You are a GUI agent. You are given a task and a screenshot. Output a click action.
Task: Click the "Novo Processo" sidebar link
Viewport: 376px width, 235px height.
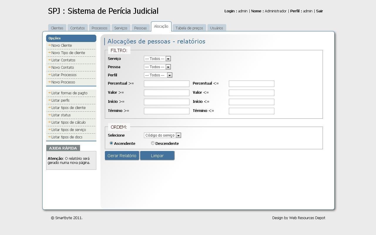coord(63,82)
